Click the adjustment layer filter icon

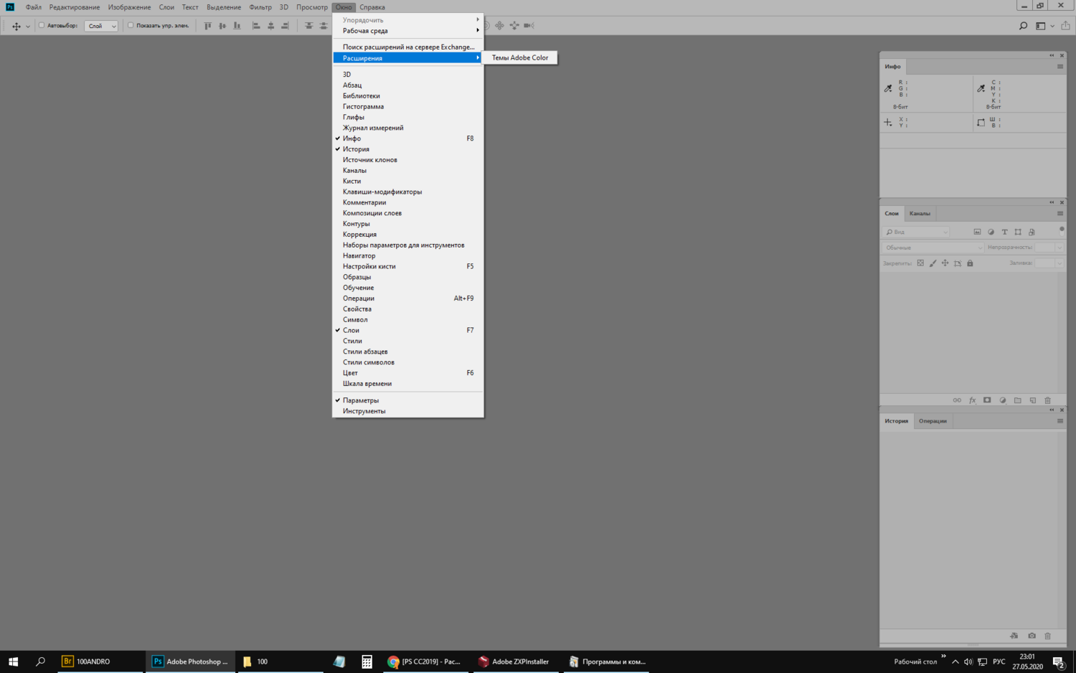(x=991, y=232)
